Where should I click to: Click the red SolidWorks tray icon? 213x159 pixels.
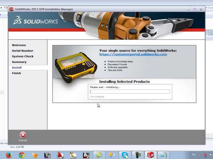click(x=205, y=155)
